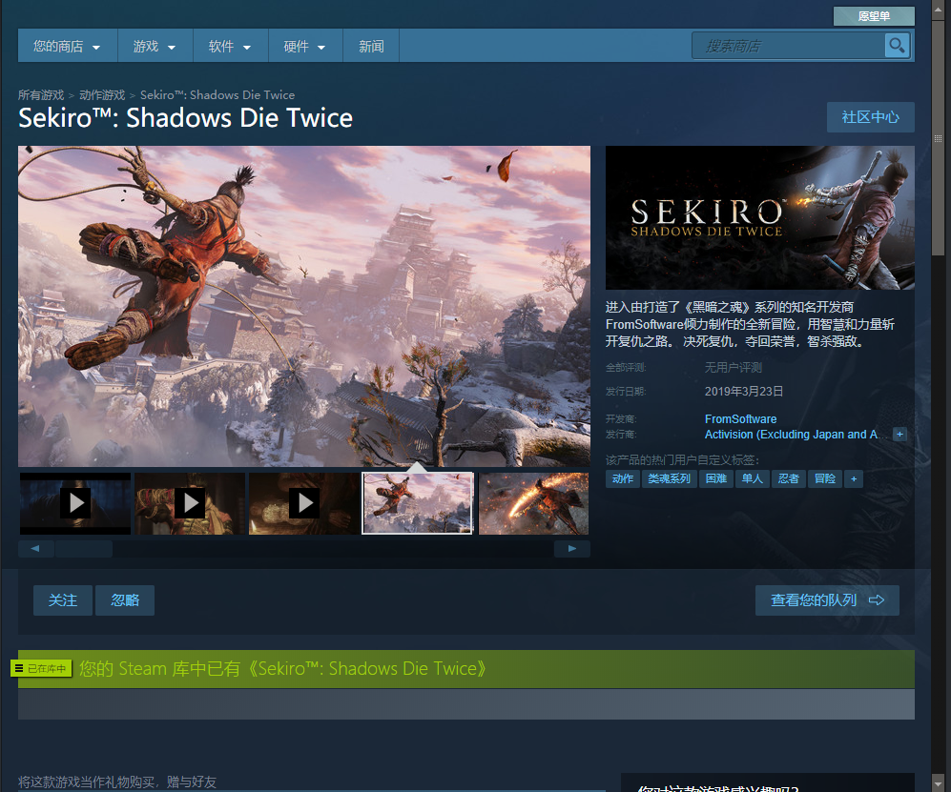Open 社区中心 community hub
This screenshot has height=792, width=951.
[x=870, y=117]
